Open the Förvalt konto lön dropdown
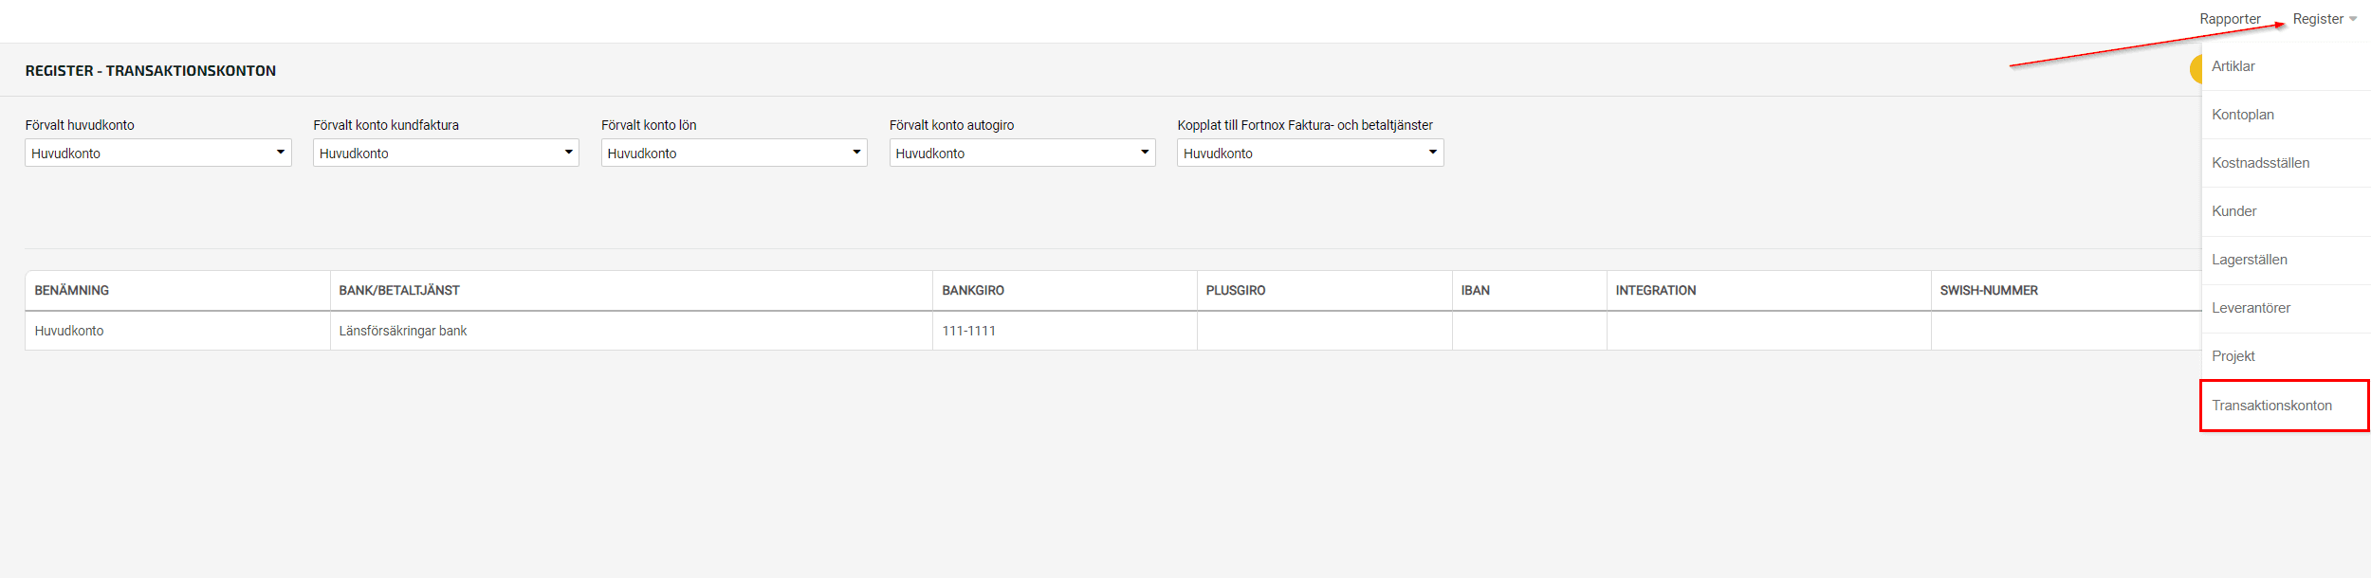Image resolution: width=2371 pixels, height=578 pixels. pyautogui.click(x=734, y=153)
